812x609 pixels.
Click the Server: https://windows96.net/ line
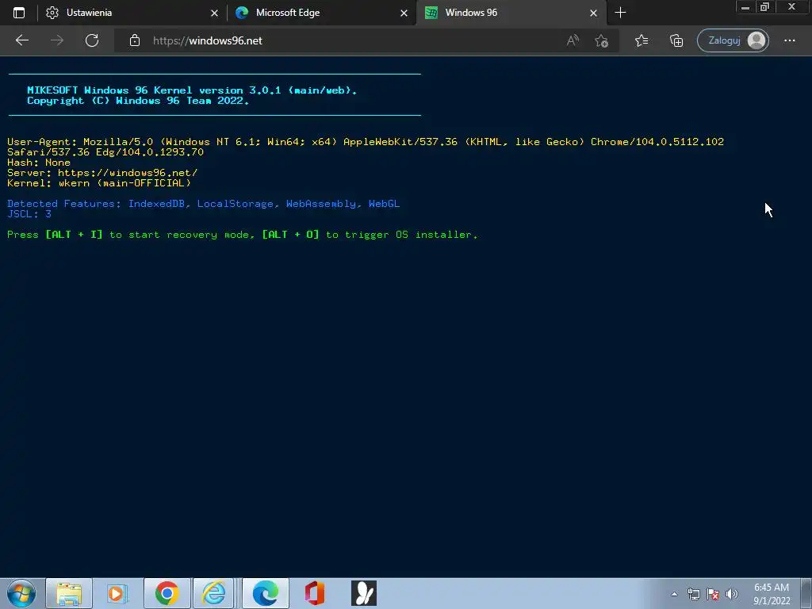[x=102, y=173]
